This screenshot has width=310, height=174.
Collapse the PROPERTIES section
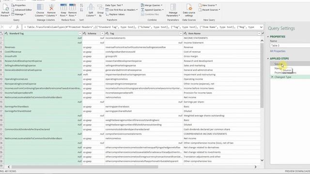pos(268,37)
